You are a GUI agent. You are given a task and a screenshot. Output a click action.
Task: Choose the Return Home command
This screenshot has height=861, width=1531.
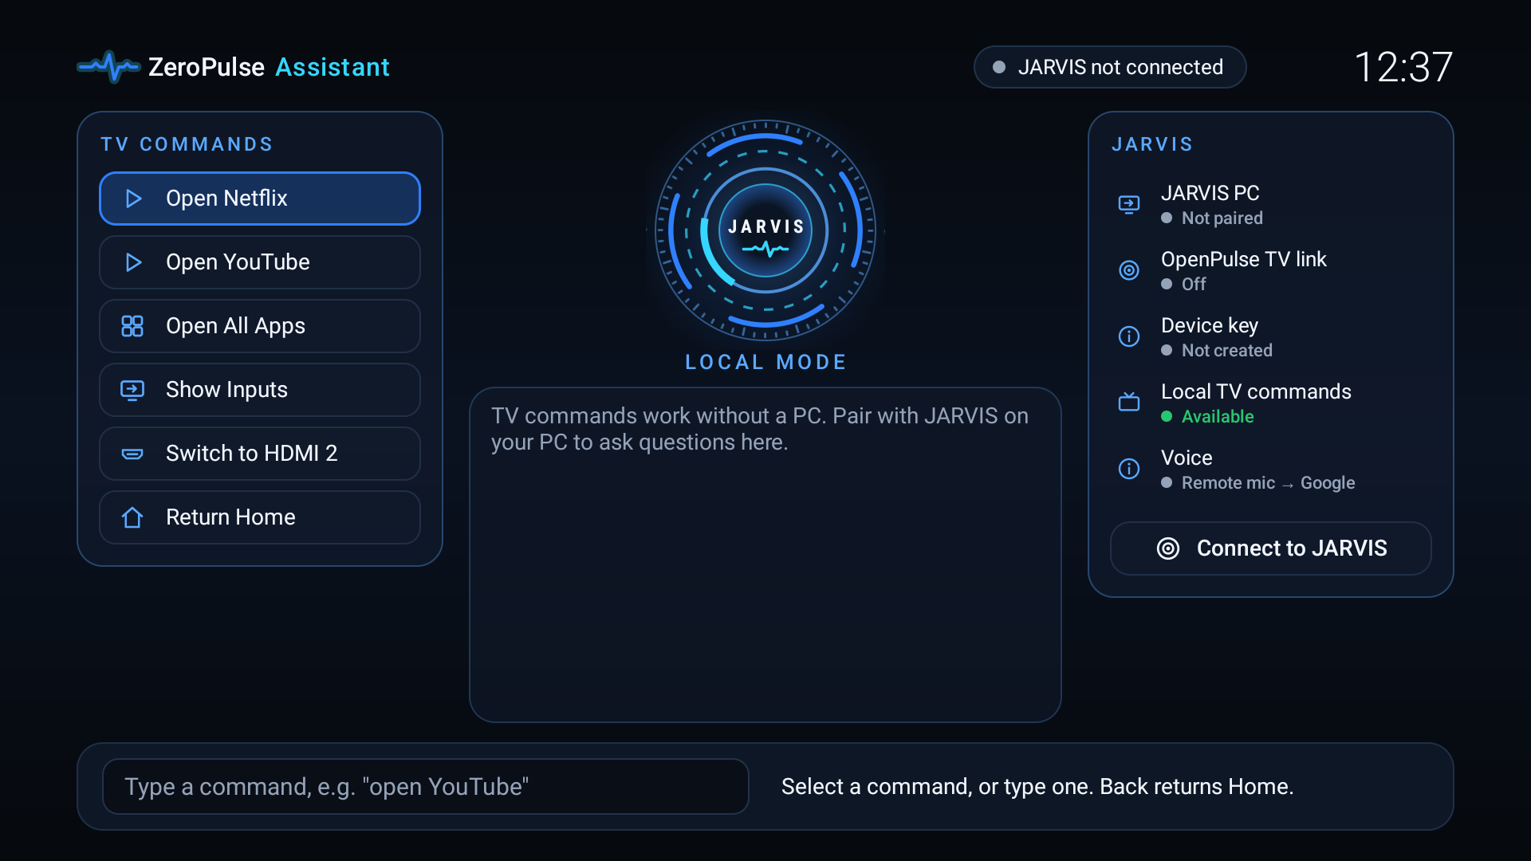pos(260,517)
